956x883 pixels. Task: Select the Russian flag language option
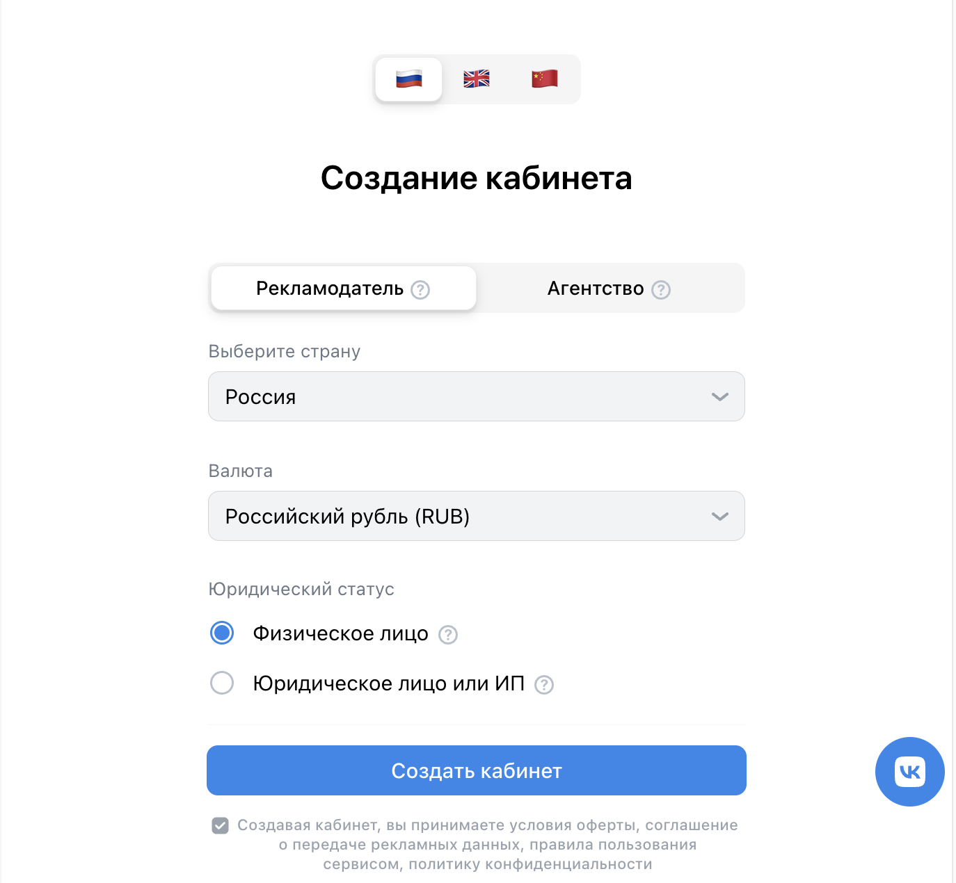point(408,79)
